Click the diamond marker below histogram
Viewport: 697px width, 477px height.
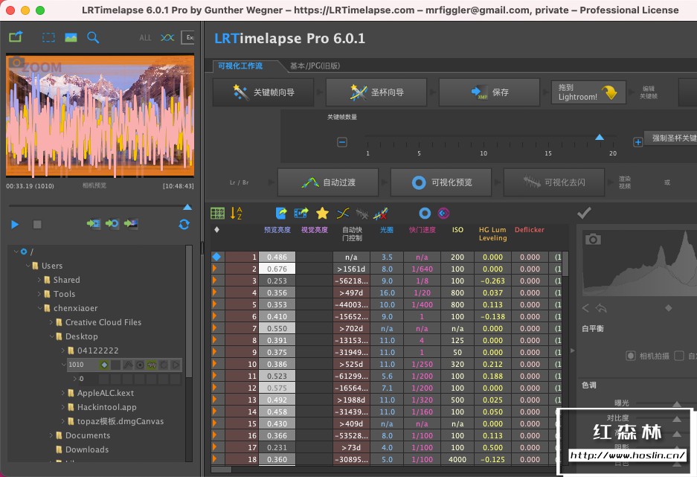668,308
